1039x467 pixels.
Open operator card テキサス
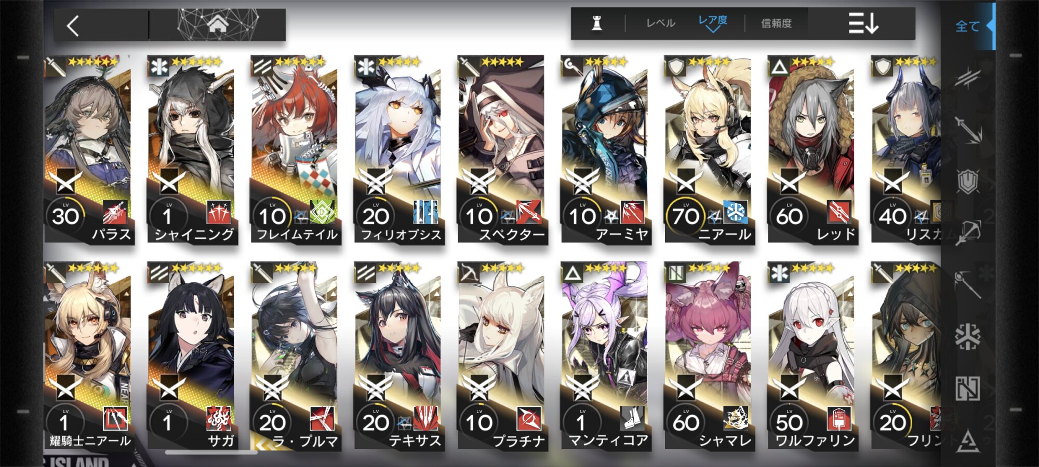398,355
